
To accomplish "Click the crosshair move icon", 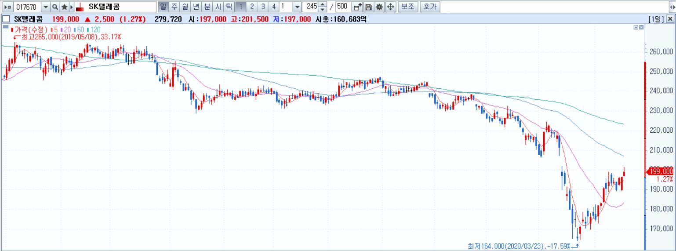I will [x=390, y=7].
